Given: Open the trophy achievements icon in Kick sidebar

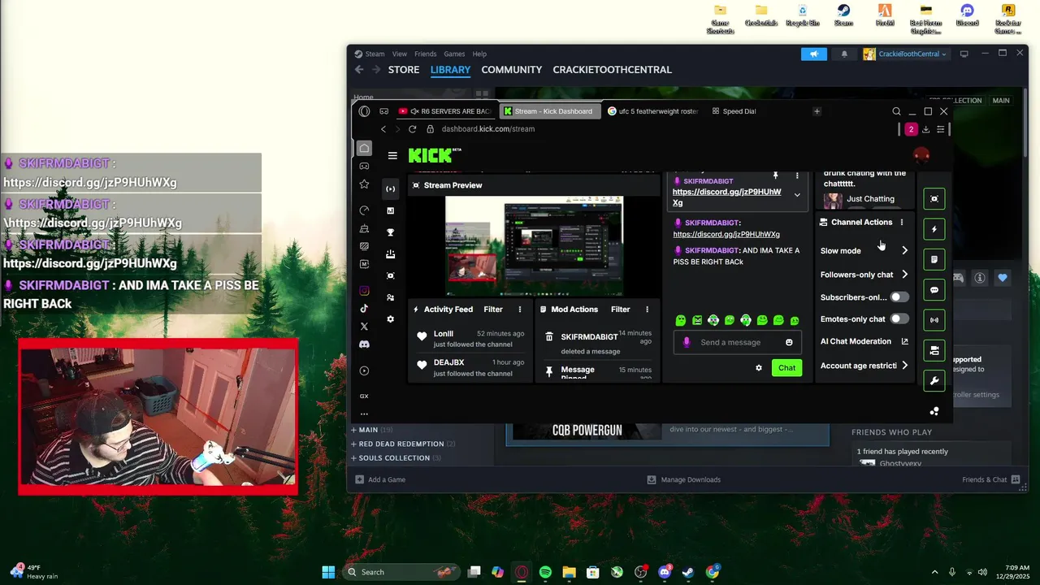Looking at the screenshot, I should tap(391, 232).
